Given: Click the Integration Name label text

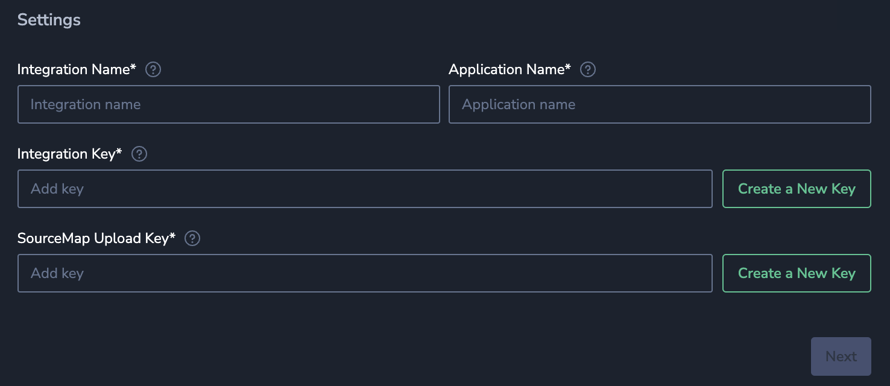Looking at the screenshot, I should pyautogui.click(x=73, y=70).
